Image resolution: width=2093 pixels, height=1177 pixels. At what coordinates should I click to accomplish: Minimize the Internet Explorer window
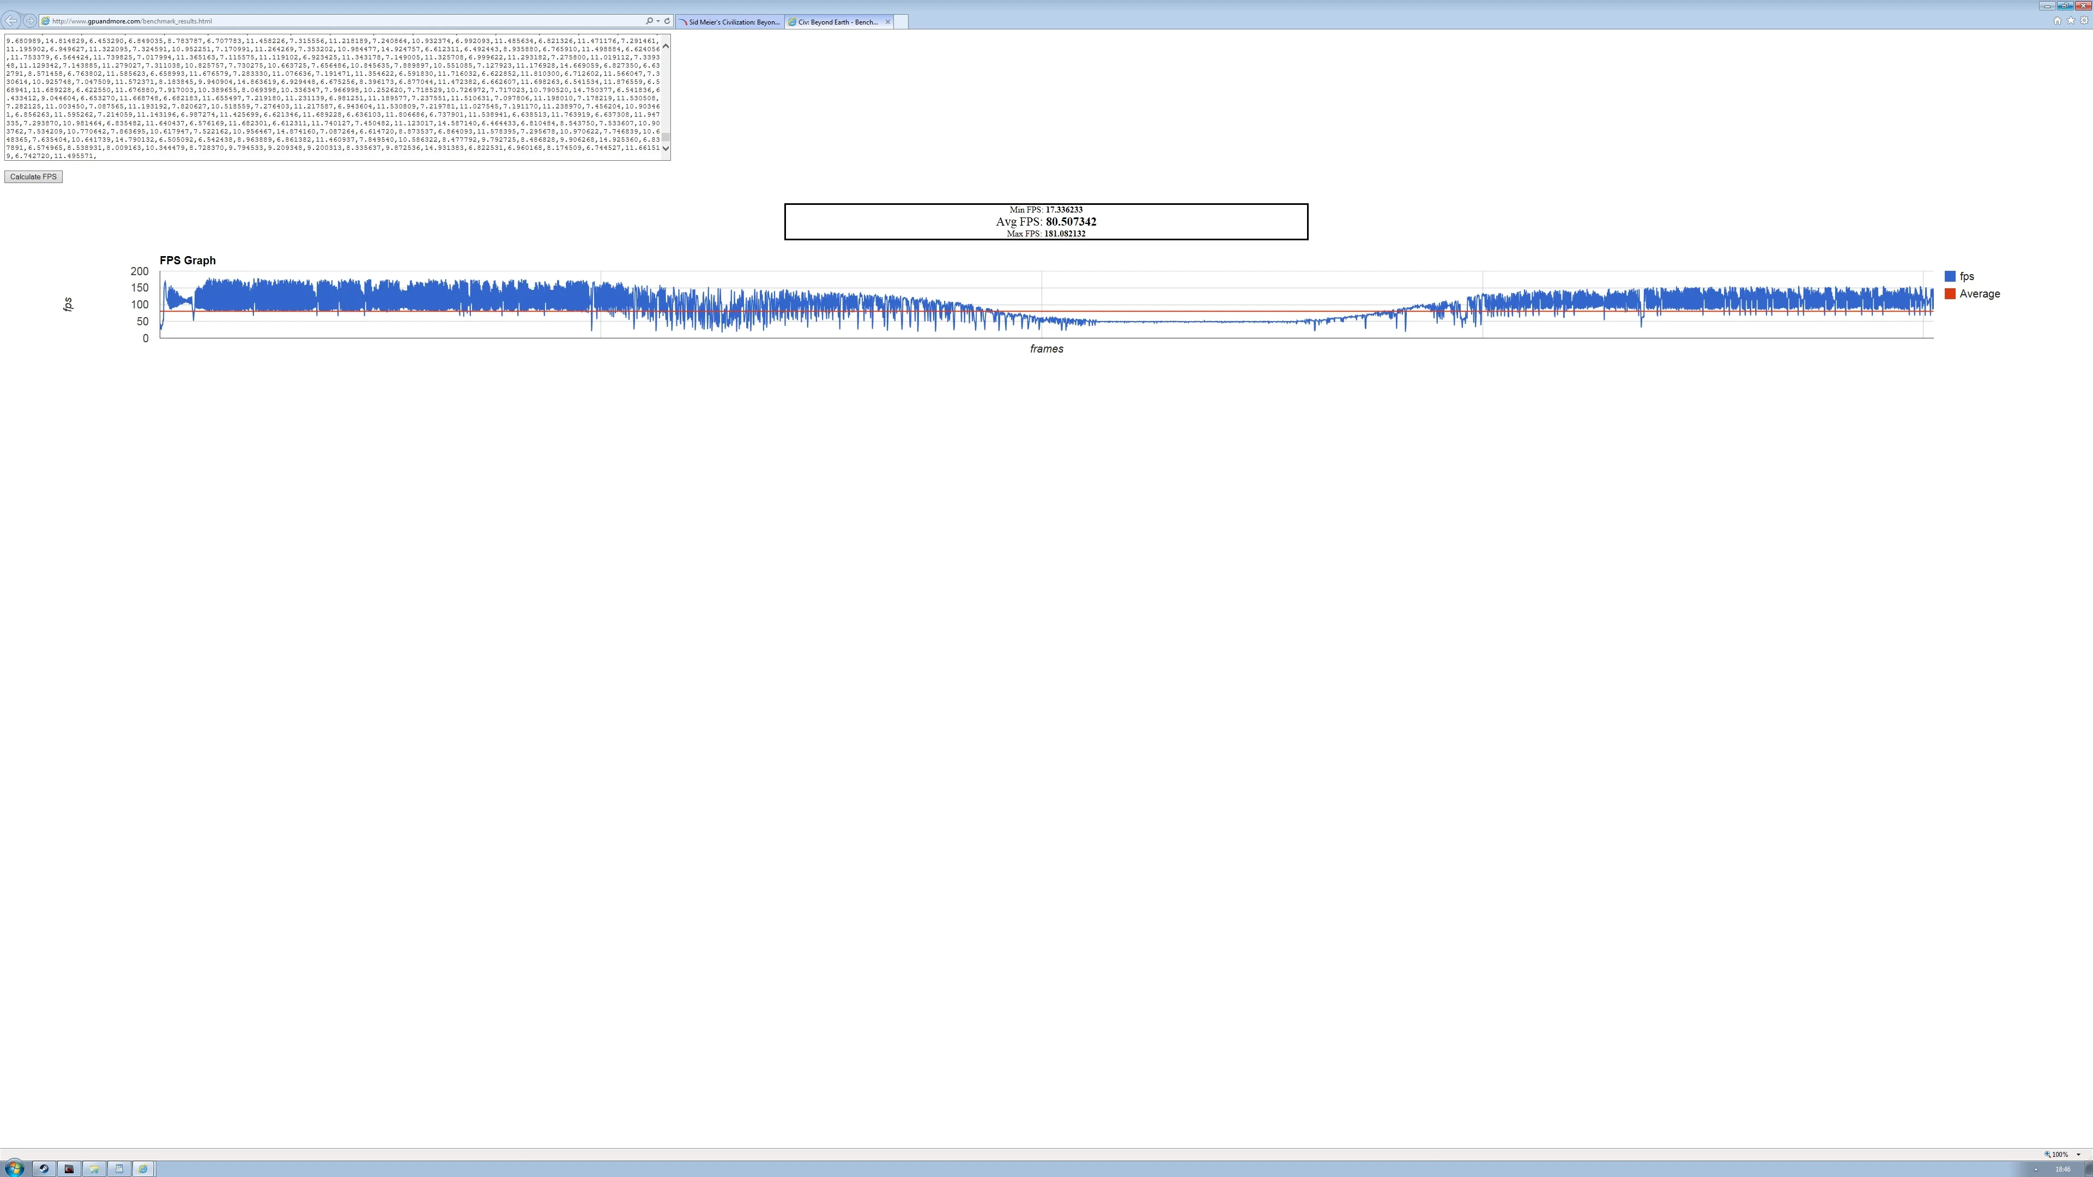(x=2047, y=5)
